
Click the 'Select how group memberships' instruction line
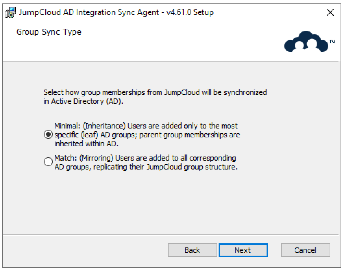155,93
